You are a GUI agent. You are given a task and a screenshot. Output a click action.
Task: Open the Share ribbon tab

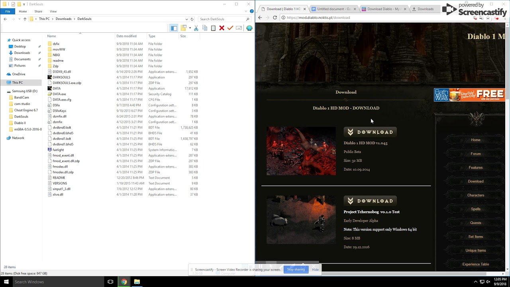coord(38,11)
